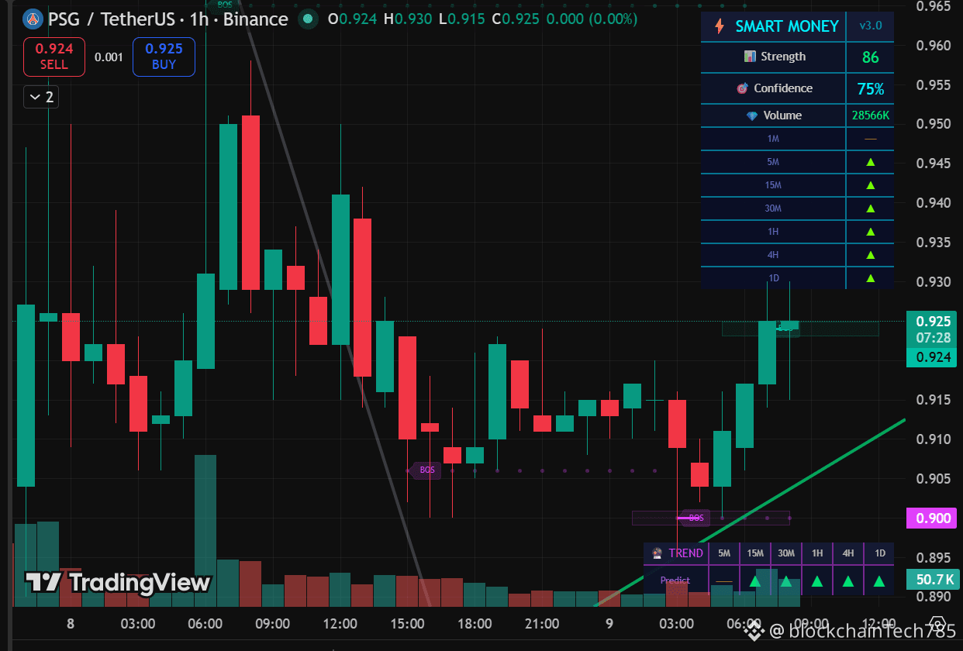This screenshot has height=651, width=963.
Task: Click the Smart Money 5M up arrow
Action: [x=870, y=162]
